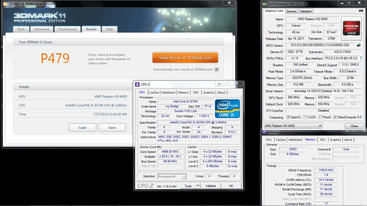Click the Subvendor ASUS (1043) field
This screenshot has height=206, width=367.
pyautogui.click(x=343, y=52)
